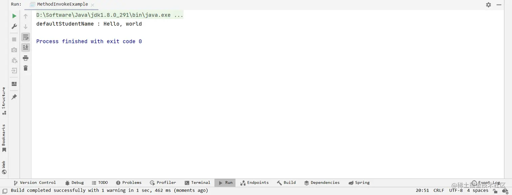Open Run panel gear settings
The width and height of the screenshot is (512, 195).
pos(488,5)
